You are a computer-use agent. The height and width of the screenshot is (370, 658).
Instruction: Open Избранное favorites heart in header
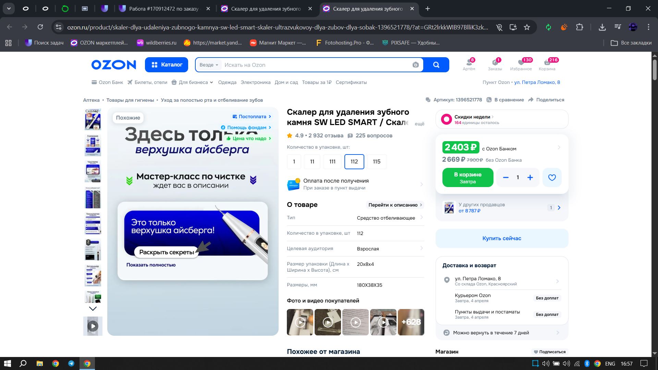(521, 64)
